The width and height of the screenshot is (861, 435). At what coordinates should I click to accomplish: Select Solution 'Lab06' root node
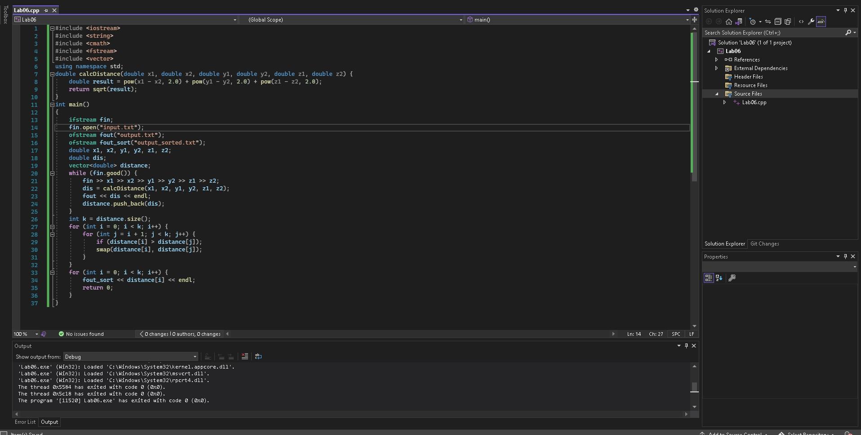754,43
